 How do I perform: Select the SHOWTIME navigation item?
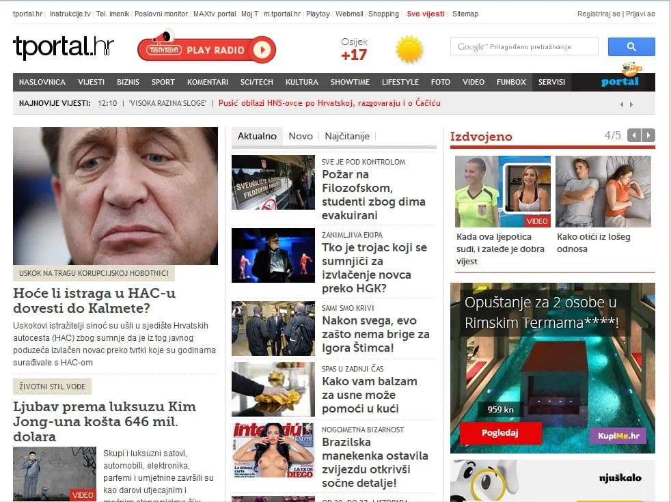click(x=350, y=82)
